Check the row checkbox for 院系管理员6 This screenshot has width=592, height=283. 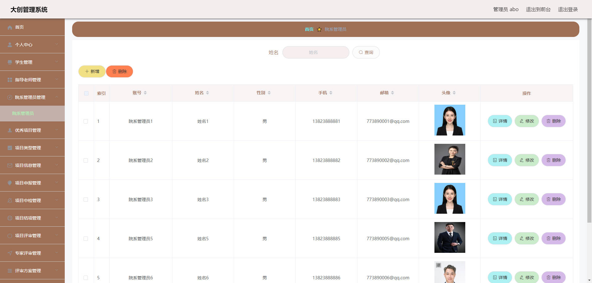coord(86,278)
